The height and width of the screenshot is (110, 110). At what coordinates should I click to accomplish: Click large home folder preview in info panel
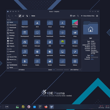tap(90, 28)
